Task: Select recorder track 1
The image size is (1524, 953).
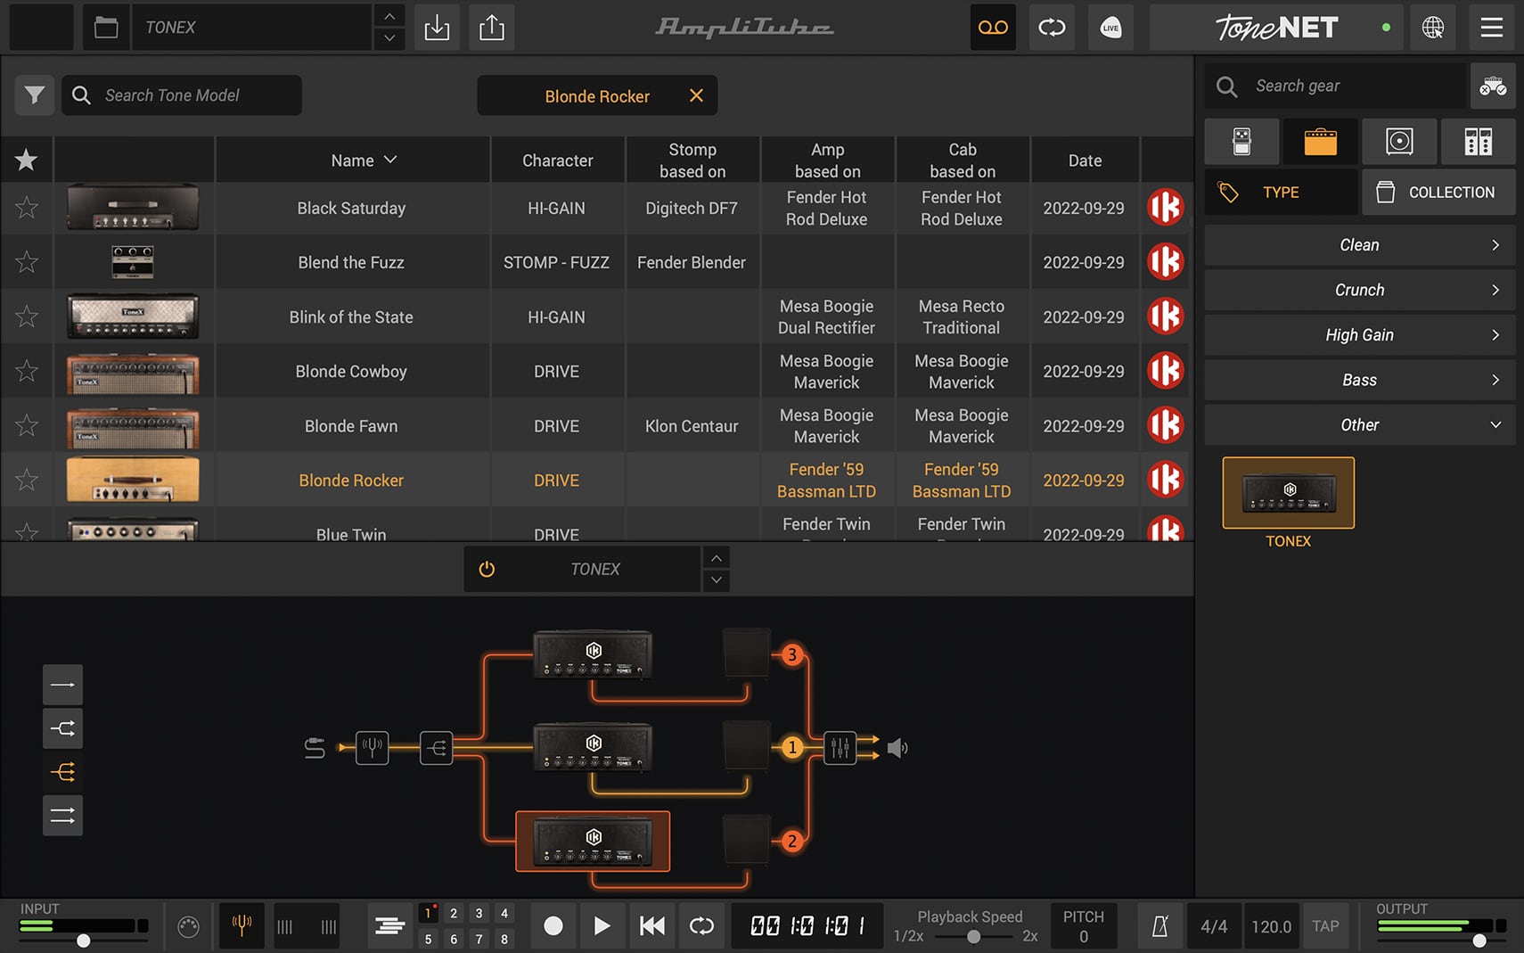Action: pyautogui.click(x=429, y=913)
